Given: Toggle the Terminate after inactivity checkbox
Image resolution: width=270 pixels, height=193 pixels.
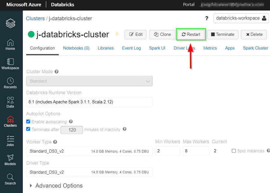Looking at the screenshot, I should point(28,129).
